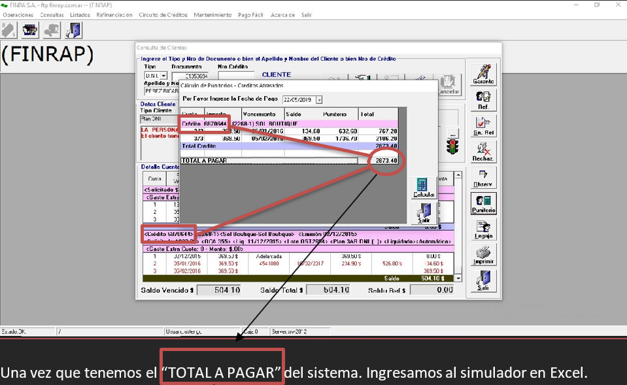Click Salir door icon in punitorios dialog
This screenshot has height=385, width=627.
click(x=424, y=213)
